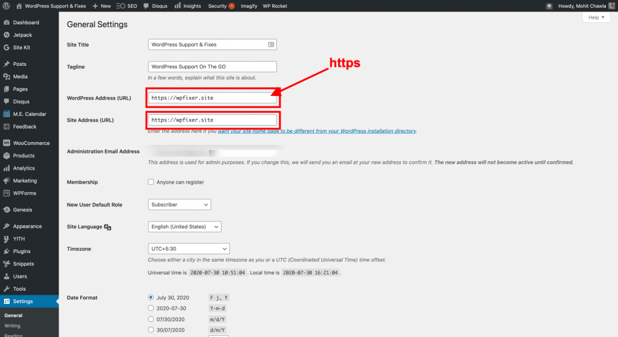Click WordPress Support & Fixes site name

[x=55, y=6]
